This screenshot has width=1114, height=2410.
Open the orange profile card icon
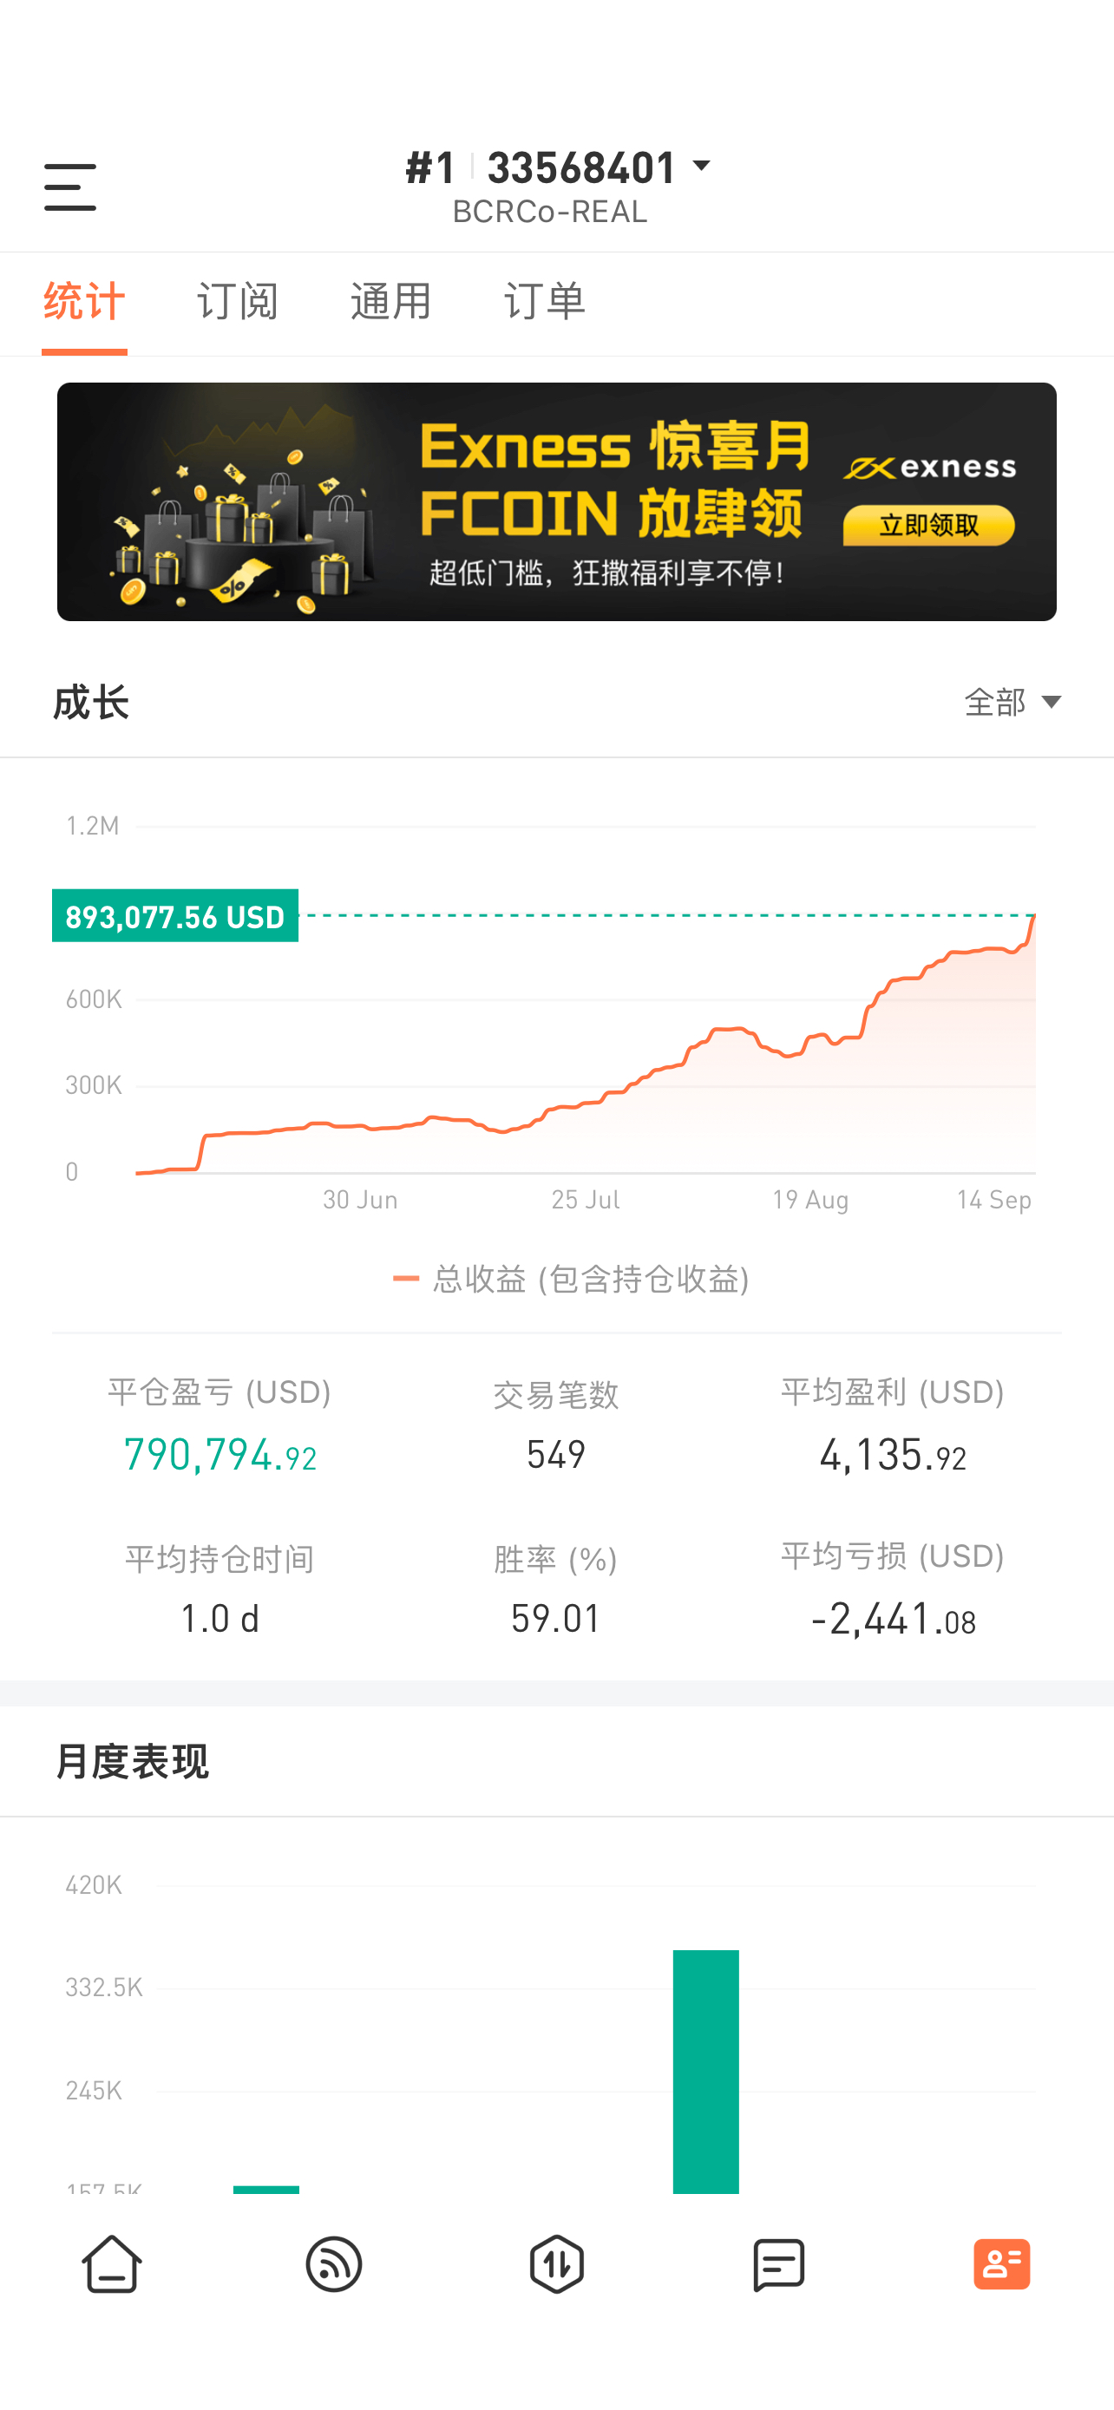(1002, 2264)
